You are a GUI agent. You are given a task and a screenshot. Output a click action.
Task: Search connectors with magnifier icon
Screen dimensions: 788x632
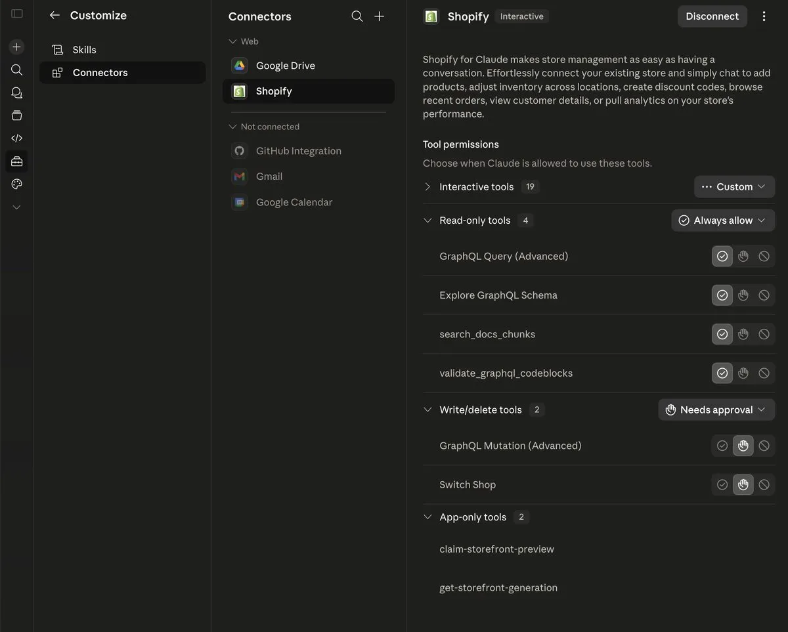tap(357, 16)
